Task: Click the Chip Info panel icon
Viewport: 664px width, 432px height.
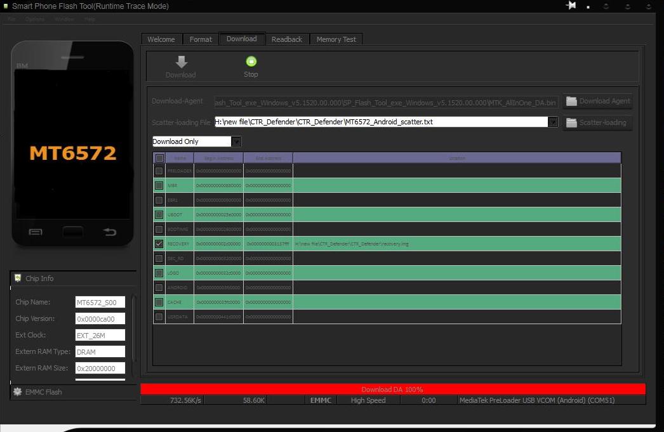Action: (18, 278)
